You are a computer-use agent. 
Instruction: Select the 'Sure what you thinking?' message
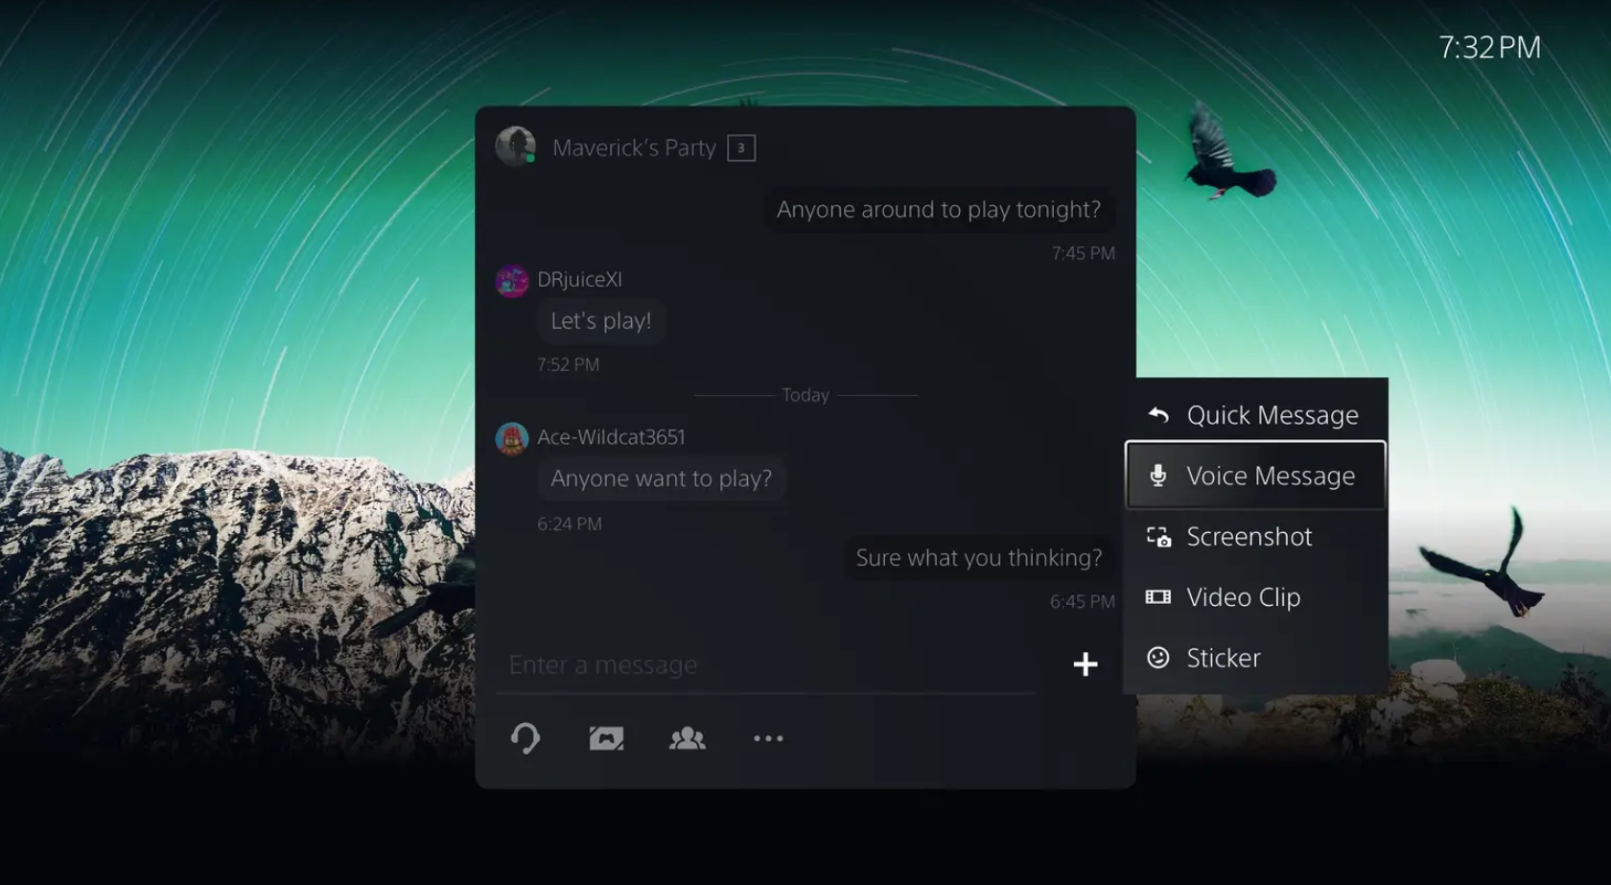(x=979, y=558)
